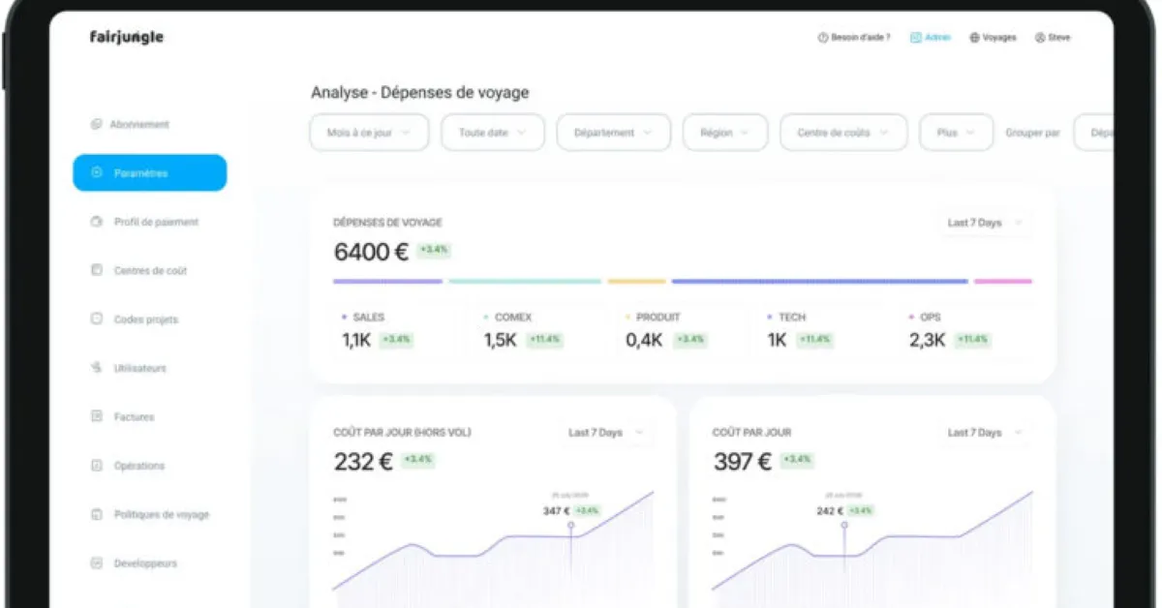Open Codes projets page
The width and height of the screenshot is (1162, 608).
[146, 319]
